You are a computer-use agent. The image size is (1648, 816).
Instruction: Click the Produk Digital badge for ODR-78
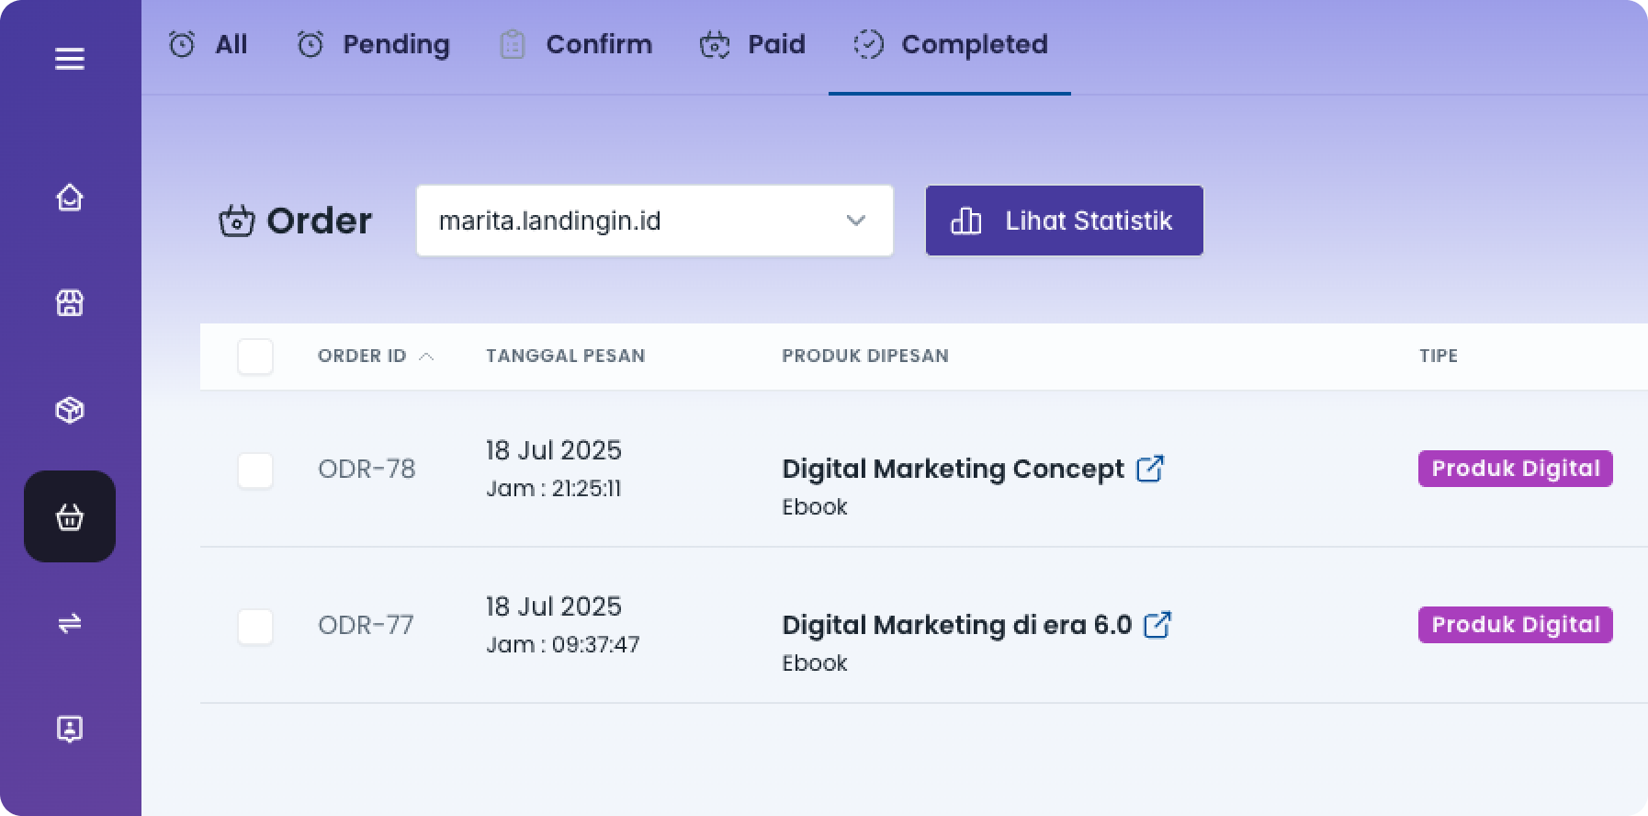pos(1515,469)
